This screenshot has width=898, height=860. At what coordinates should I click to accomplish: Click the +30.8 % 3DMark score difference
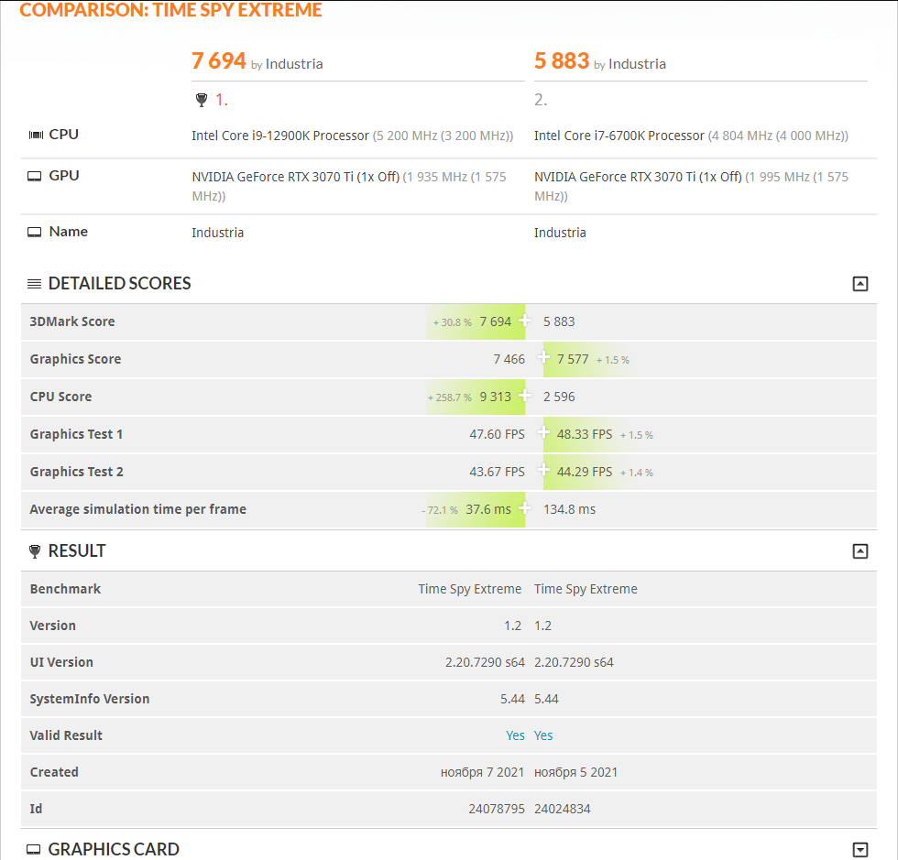[x=453, y=322]
